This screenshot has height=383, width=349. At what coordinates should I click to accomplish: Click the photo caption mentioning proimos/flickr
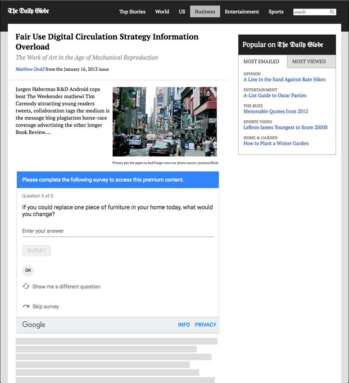[165, 163]
